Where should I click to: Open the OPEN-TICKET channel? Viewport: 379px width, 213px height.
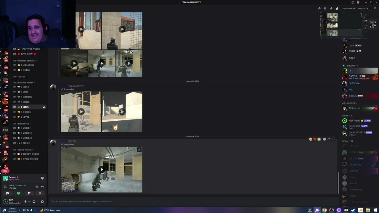tap(29, 159)
